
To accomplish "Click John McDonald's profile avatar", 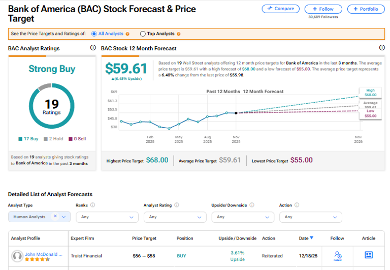I will click(x=17, y=256).
